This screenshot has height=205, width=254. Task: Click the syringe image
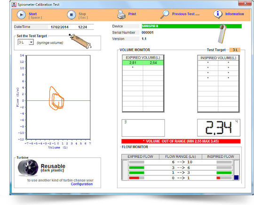[80, 41]
